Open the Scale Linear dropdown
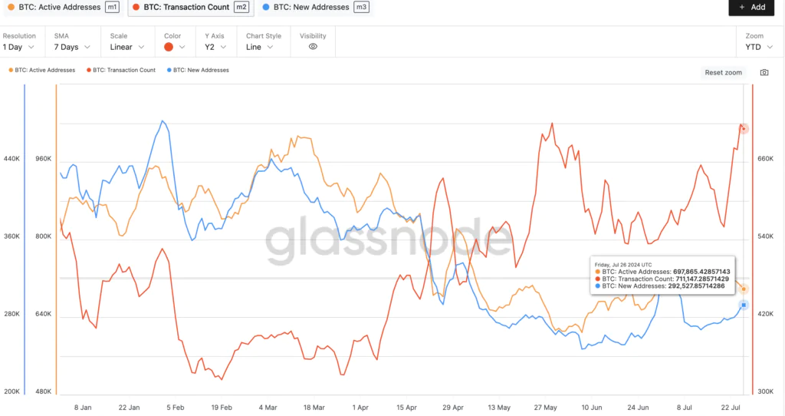The image size is (785, 416). (127, 47)
